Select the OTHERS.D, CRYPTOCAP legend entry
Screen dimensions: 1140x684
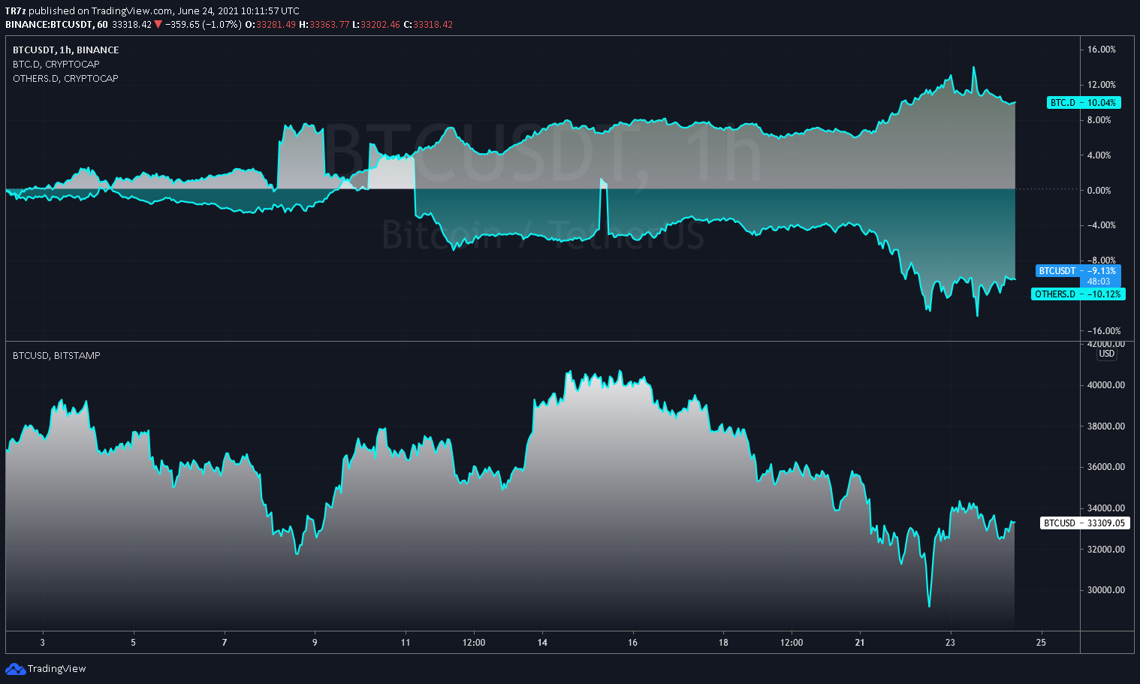(x=65, y=79)
